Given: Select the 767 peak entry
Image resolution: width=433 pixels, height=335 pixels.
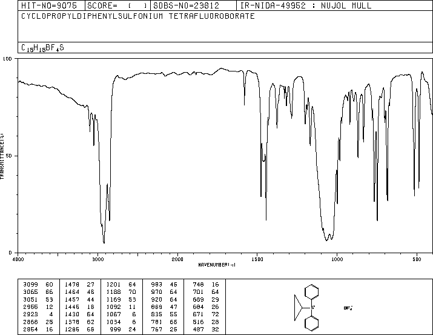Looking at the screenshot, I should [164, 330].
